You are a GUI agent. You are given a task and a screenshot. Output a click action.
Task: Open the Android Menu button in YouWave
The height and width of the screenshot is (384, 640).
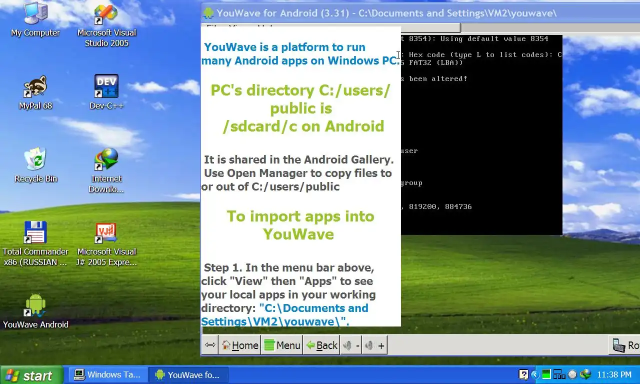point(282,345)
